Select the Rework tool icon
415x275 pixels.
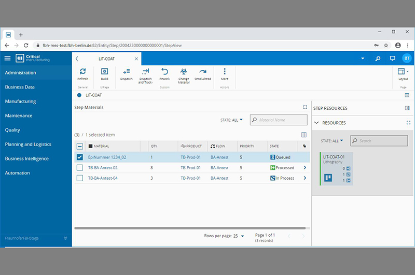point(164,72)
